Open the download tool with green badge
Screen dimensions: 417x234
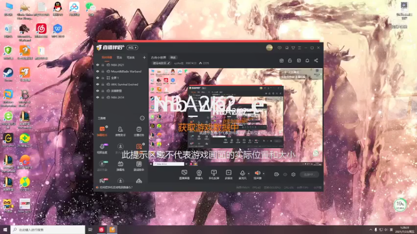[102, 166]
